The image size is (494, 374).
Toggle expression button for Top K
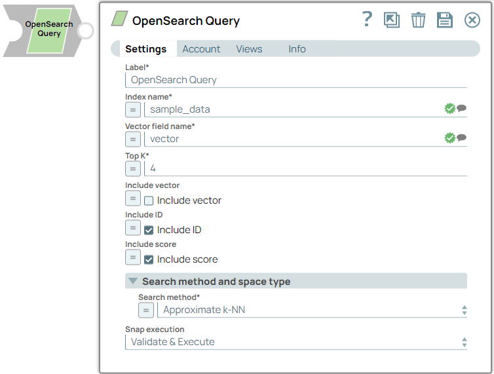(x=133, y=168)
